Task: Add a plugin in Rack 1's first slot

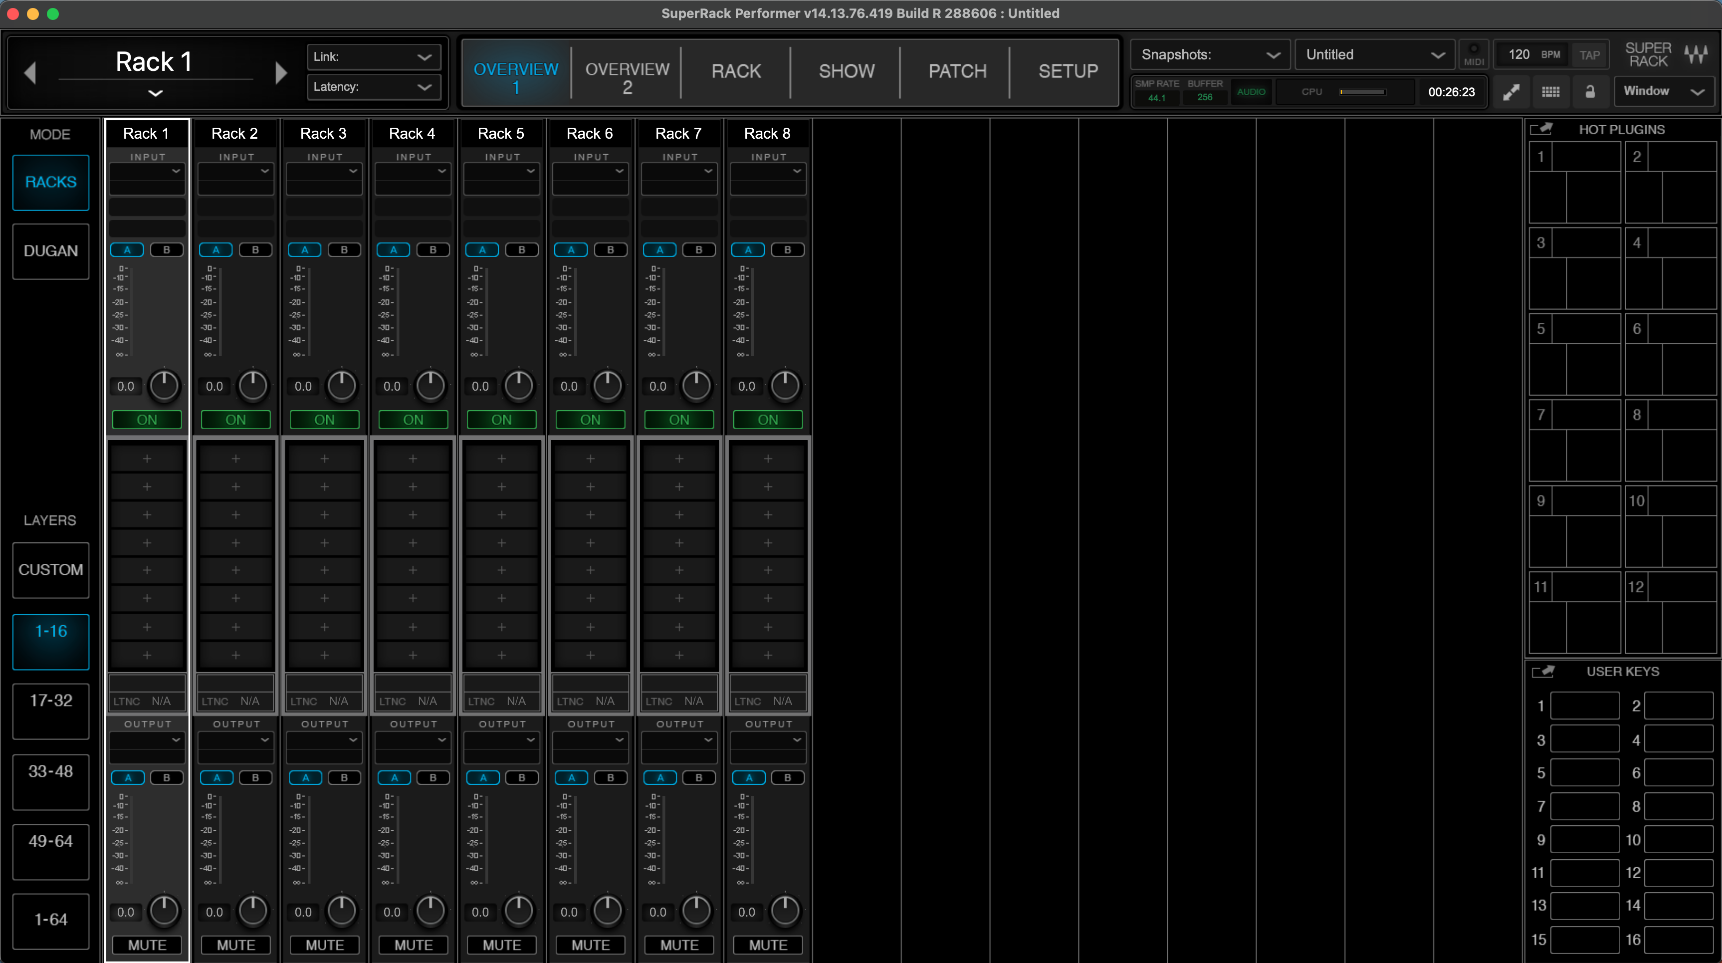Action: click(x=147, y=459)
